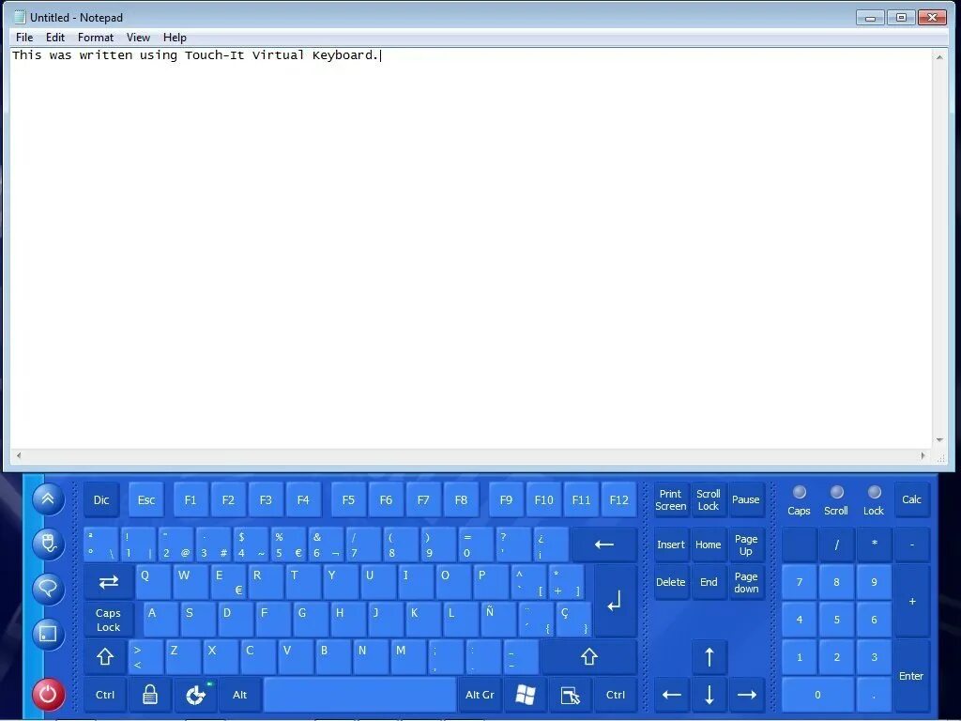Tap the Ç letter key
Screen dimensions: 961x721
[573, 620]
